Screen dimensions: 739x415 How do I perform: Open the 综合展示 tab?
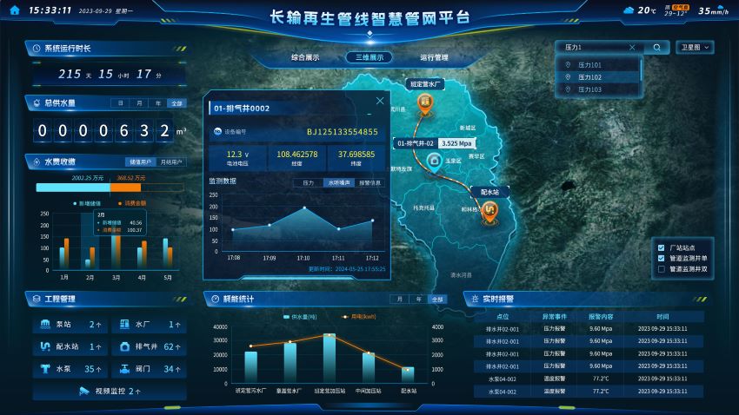[x=305, y=57]
